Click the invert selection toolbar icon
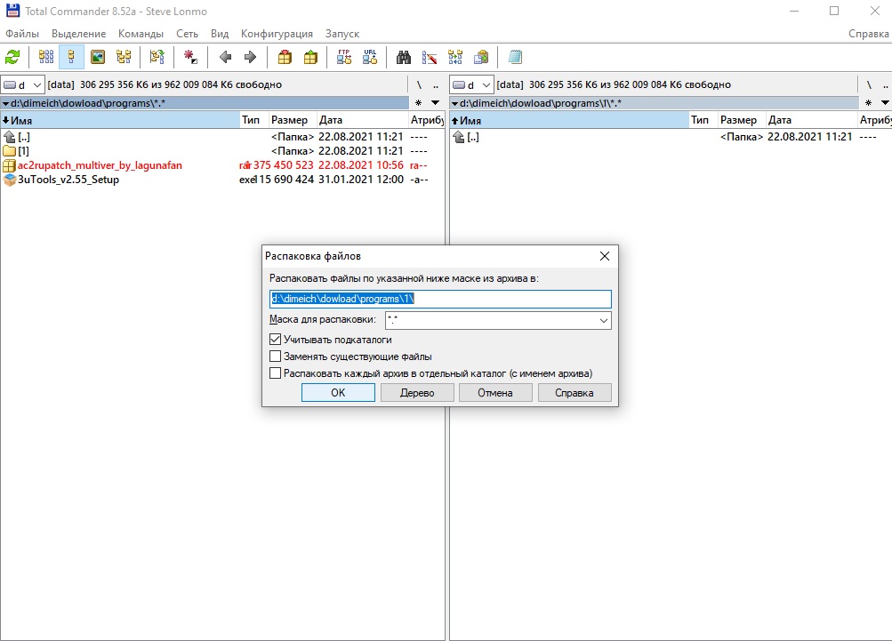This screenshot has height=641, width=892. [x=157, y=57]
